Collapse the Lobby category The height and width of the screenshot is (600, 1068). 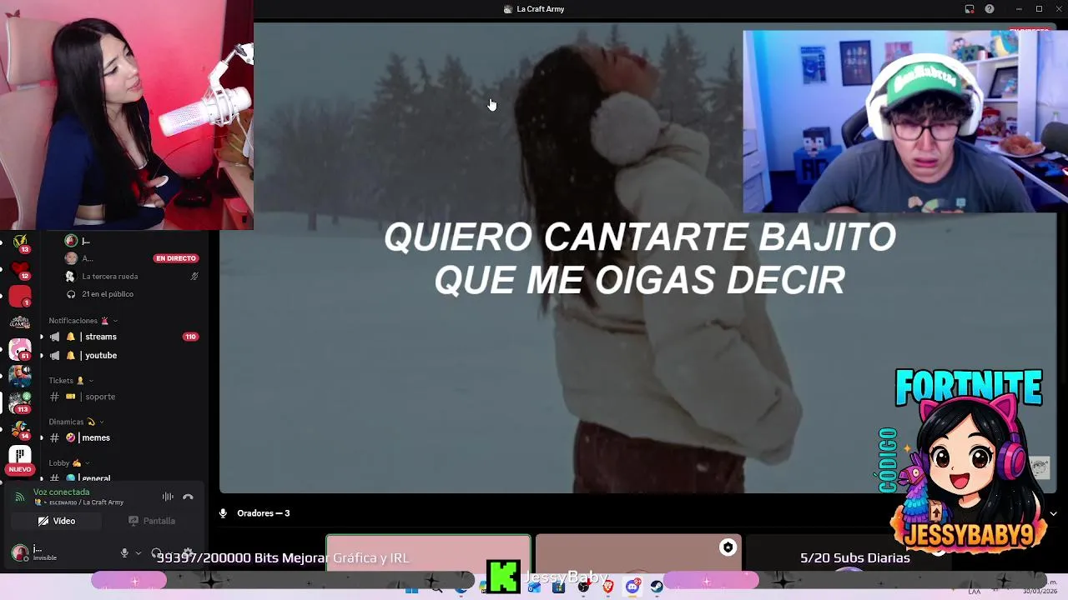(x=68, y=463)
